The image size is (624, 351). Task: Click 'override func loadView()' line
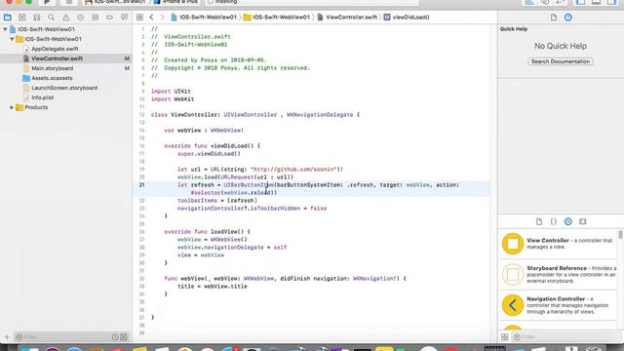(x=208, y=232)
